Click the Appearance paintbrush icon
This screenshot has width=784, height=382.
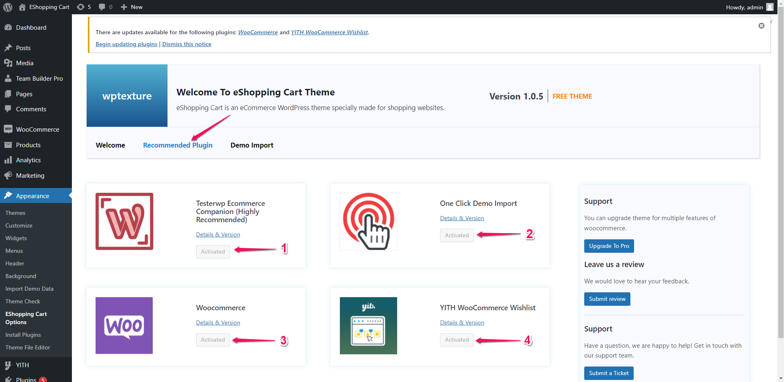click(x=8, y=196)
